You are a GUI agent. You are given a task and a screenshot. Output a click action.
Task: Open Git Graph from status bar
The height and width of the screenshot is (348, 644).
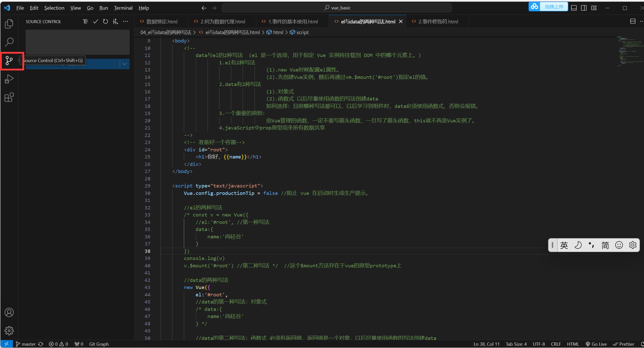click(x=99, y=344)
